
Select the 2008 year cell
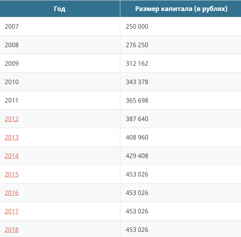60,45
